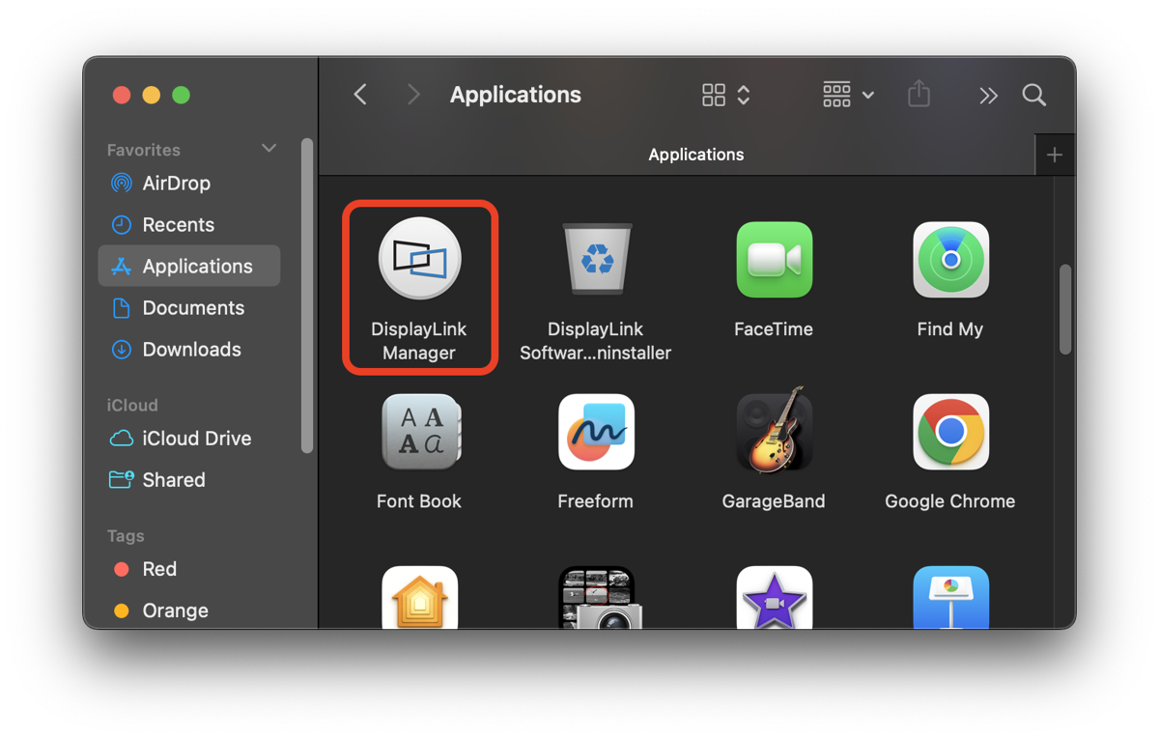Image resolution: width=1159 pixels, height=739 pixels.
Task: Select the Google Chrome icon
Action: point(950,432)
